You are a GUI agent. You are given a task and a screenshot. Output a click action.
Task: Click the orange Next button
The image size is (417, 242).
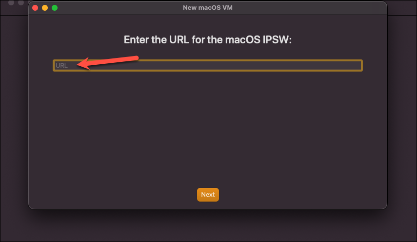208,195
